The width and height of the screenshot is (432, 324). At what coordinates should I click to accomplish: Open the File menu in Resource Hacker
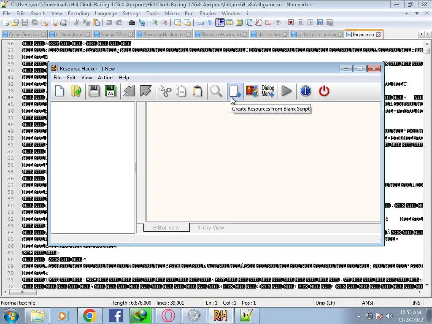(x=57, y=78)
